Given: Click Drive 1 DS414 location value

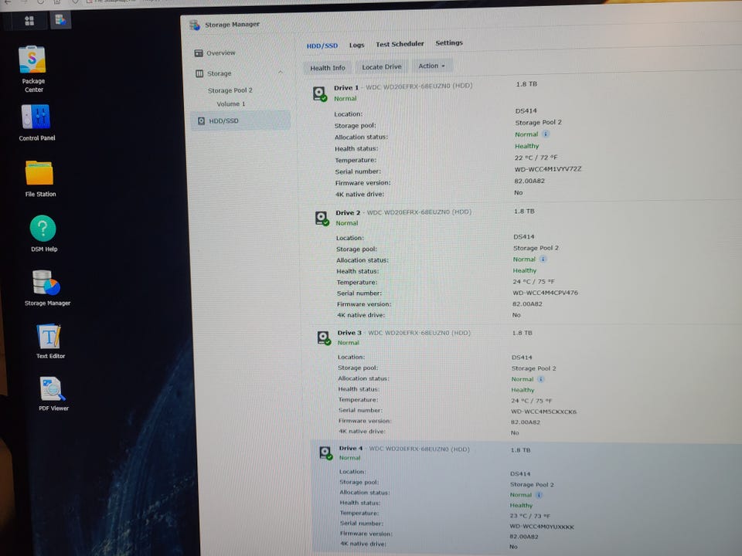Looking at the screenshot, I should 526,110.
